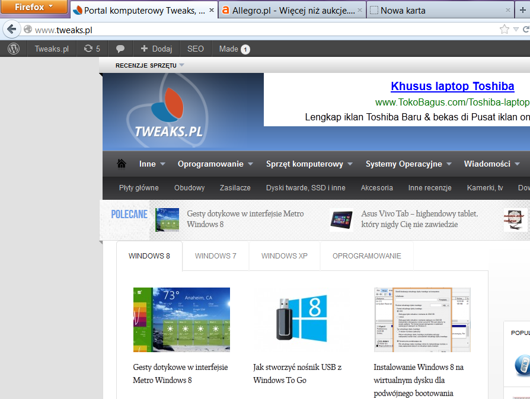Open the WordPress logo admin menu
This screenshot has width=530, height=399.
click(14, 49)
